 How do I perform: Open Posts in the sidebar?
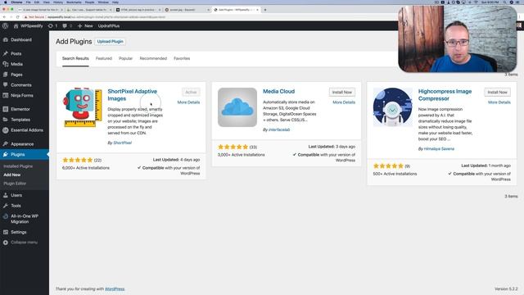(16, 53)
